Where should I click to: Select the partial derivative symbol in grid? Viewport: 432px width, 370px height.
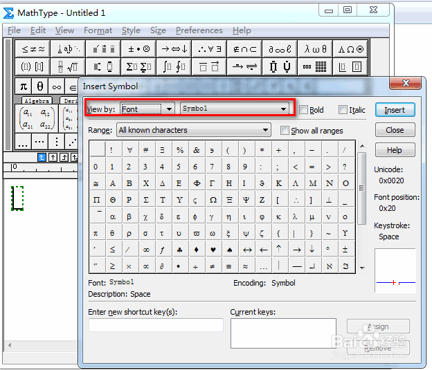162,266
